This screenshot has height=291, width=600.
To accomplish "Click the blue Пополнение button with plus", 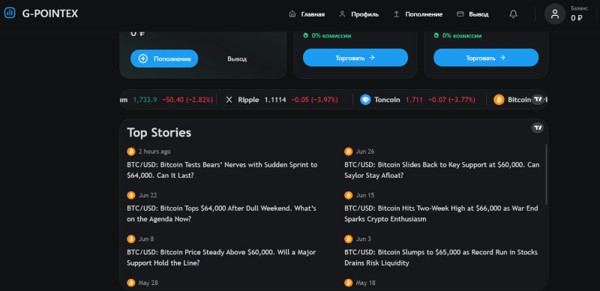I will pos(164,58).
